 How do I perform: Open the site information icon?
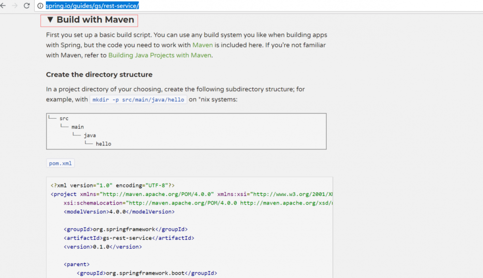[x=40, y=6]
